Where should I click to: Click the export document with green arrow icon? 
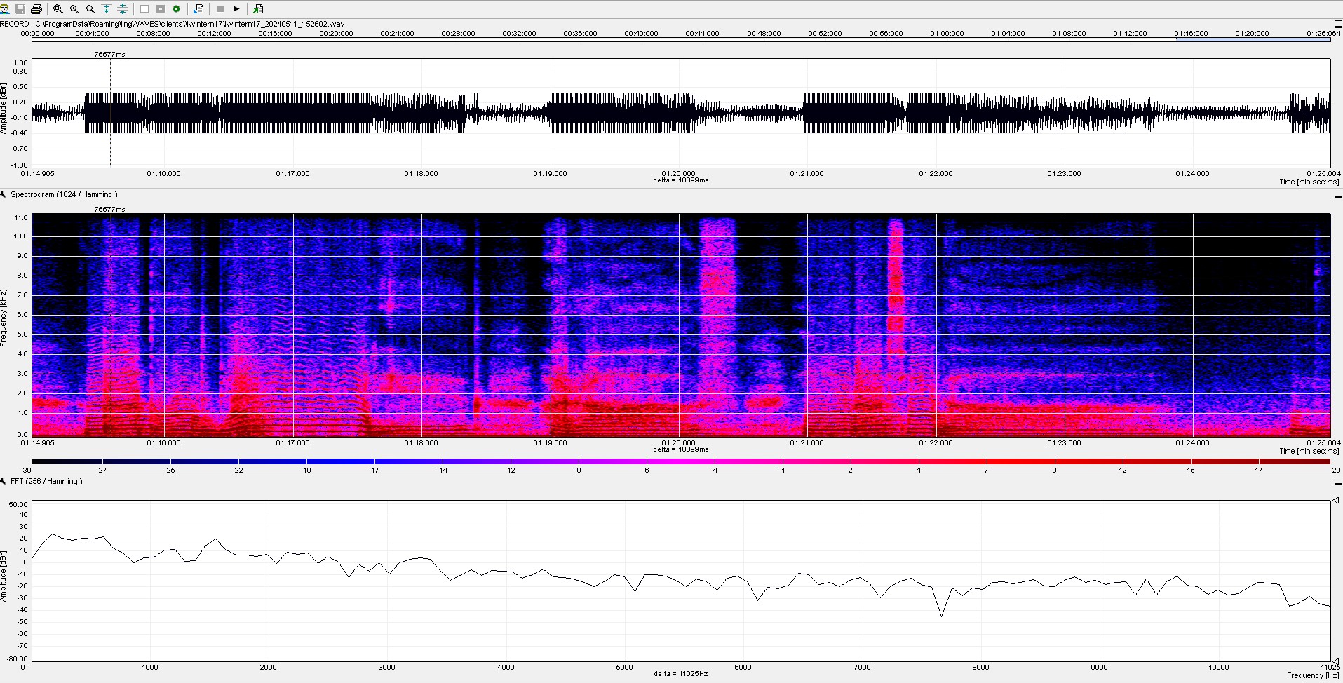tap(258, 9)
